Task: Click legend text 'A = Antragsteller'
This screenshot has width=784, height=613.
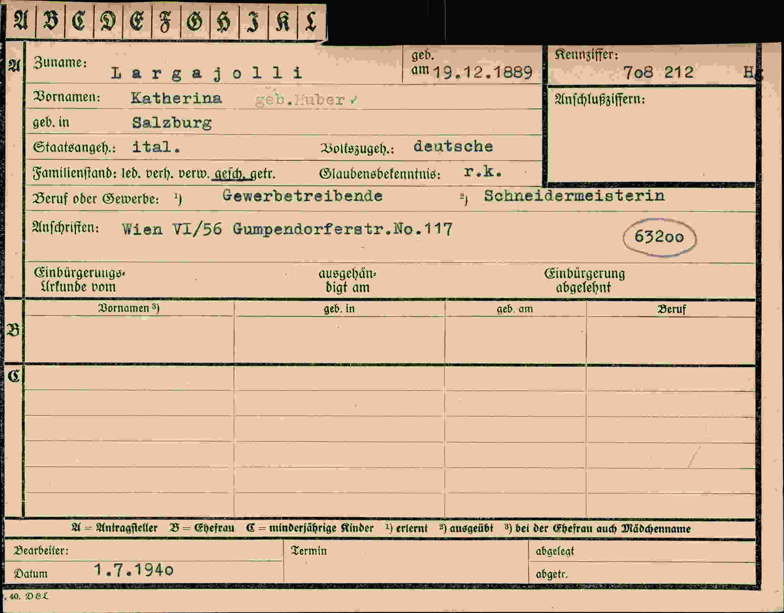Action: pyautogui.click(x=114, y=528)
